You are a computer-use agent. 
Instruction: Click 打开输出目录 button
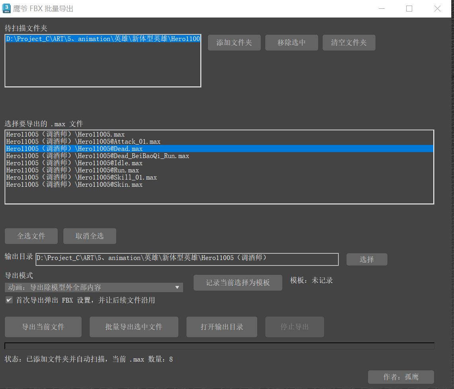222,327
